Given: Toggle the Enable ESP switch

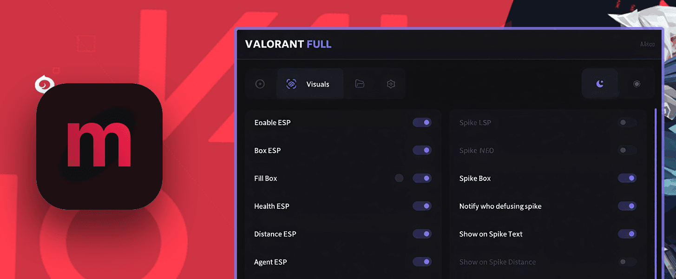Looking at the screenshot, I should pyautogui.click(x=422, y=122).
